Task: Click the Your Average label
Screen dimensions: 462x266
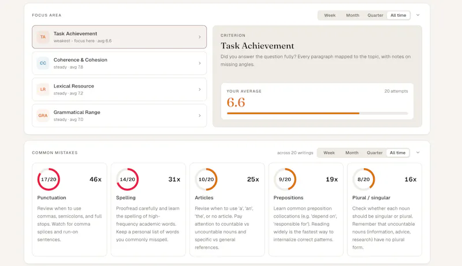Action: (244, 92)
